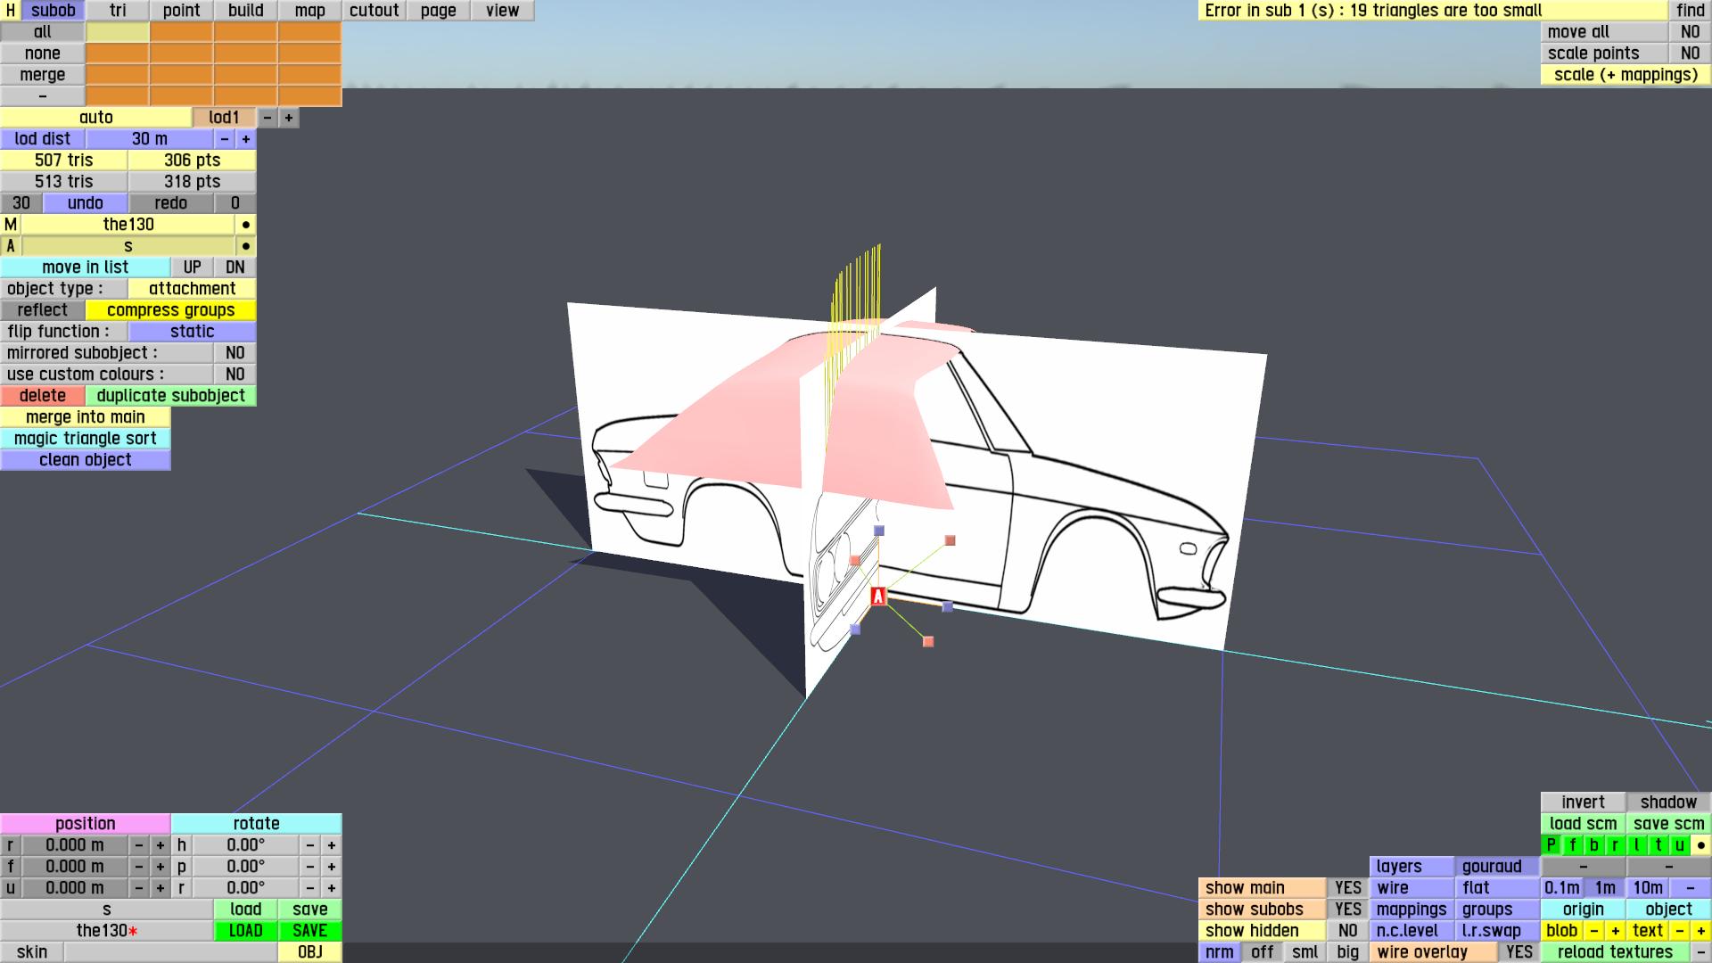The width and height of the screenshot is (1712, 963).
Task: Click the clean object button
Action: click(85, 460)
